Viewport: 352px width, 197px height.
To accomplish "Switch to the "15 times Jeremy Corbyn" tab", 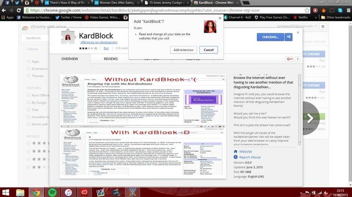I will click(166, 3).
